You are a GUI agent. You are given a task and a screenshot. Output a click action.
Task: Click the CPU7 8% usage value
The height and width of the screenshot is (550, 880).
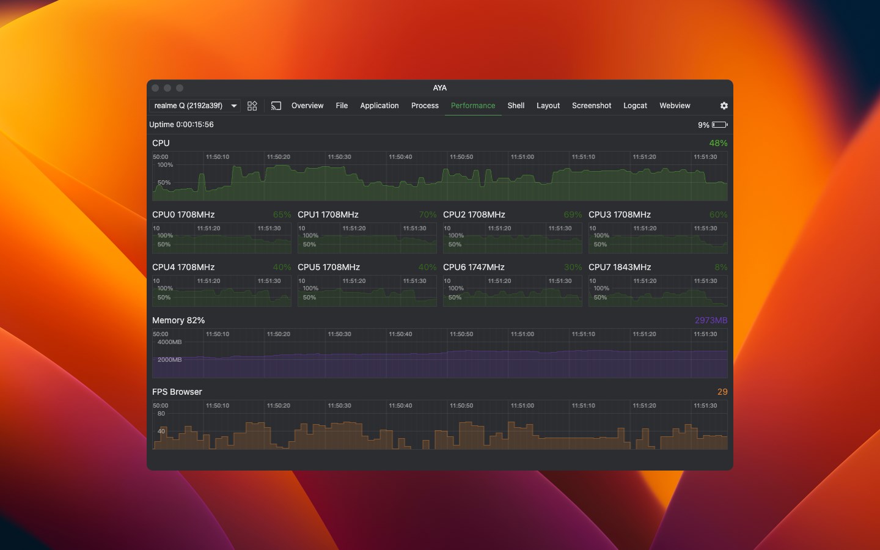click(x=721, y=267)
